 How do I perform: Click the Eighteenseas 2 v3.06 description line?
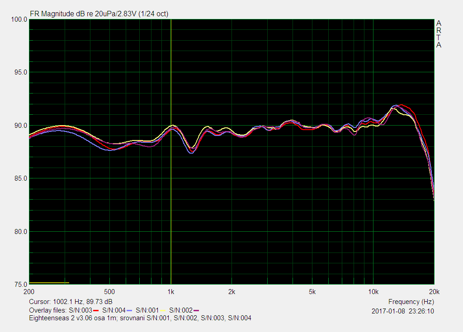pos(140,318)
